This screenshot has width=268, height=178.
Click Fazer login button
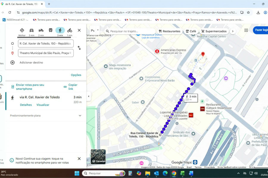pos(261,30)
